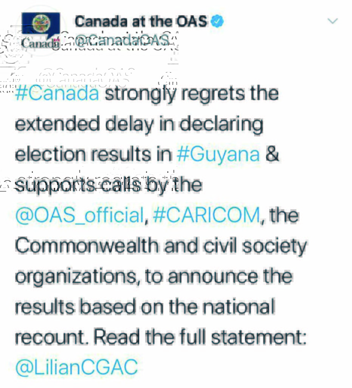Open the #CARICOM hashtag
Screen dimensions: 352x388
pos(207,216)
